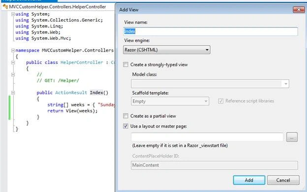Collapse the HelperController class outline
Viewport: 307px width, 192px height.
pos(13,62)
